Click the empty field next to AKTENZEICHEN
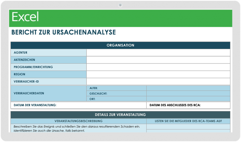This screenshot has width=241, height=142. 158,60
